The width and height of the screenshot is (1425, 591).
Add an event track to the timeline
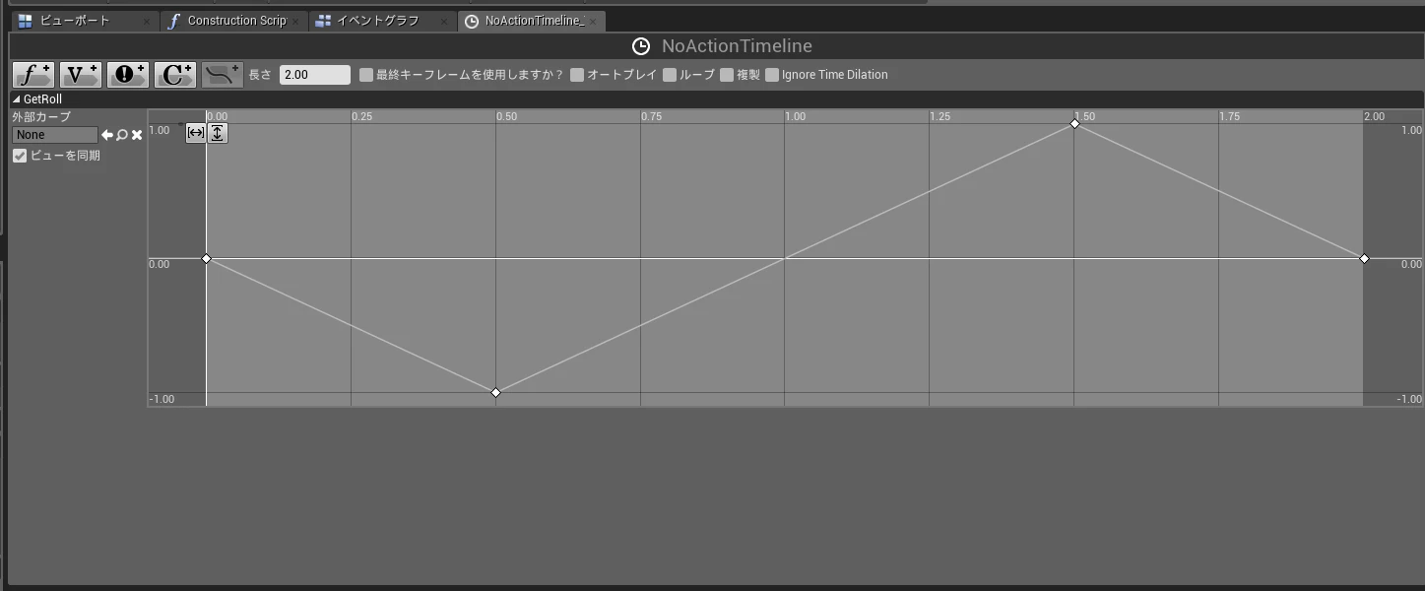[128, 75]
